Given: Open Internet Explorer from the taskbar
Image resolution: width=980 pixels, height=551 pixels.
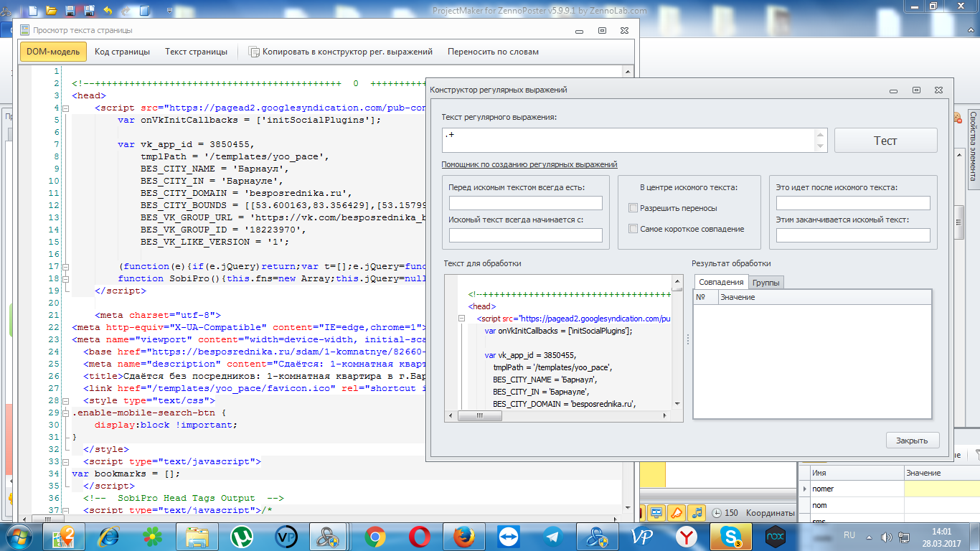Looking at the screenshot, I should tap(108, 537).
